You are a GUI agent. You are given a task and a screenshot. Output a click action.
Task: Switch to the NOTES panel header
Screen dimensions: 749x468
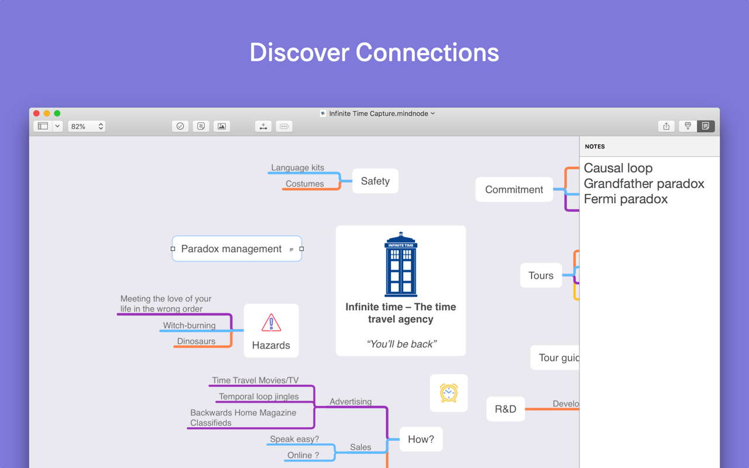click(x=595, y=146)
